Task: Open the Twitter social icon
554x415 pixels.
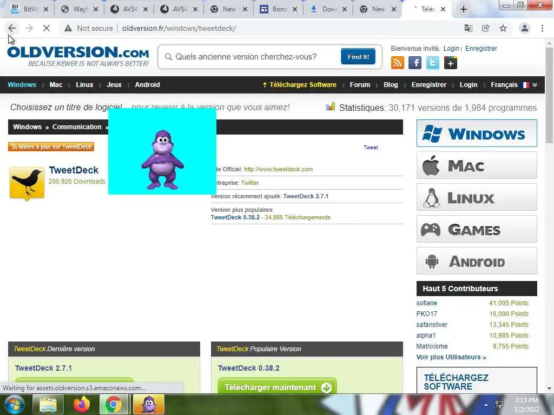Action: 433,63
